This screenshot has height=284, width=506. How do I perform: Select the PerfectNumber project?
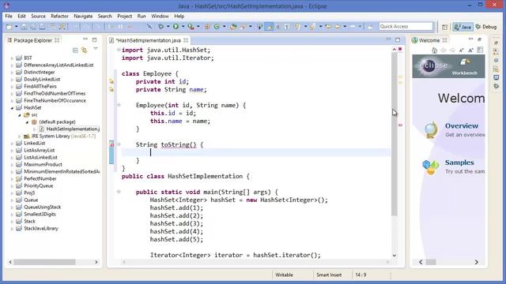click(40, 179)
